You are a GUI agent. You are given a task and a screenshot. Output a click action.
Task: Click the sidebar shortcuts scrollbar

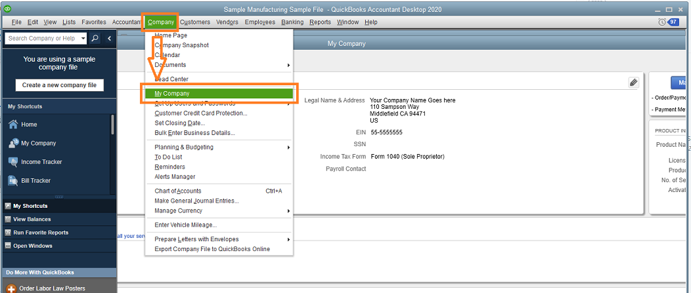pyautogui.click(x=113, y=125)
